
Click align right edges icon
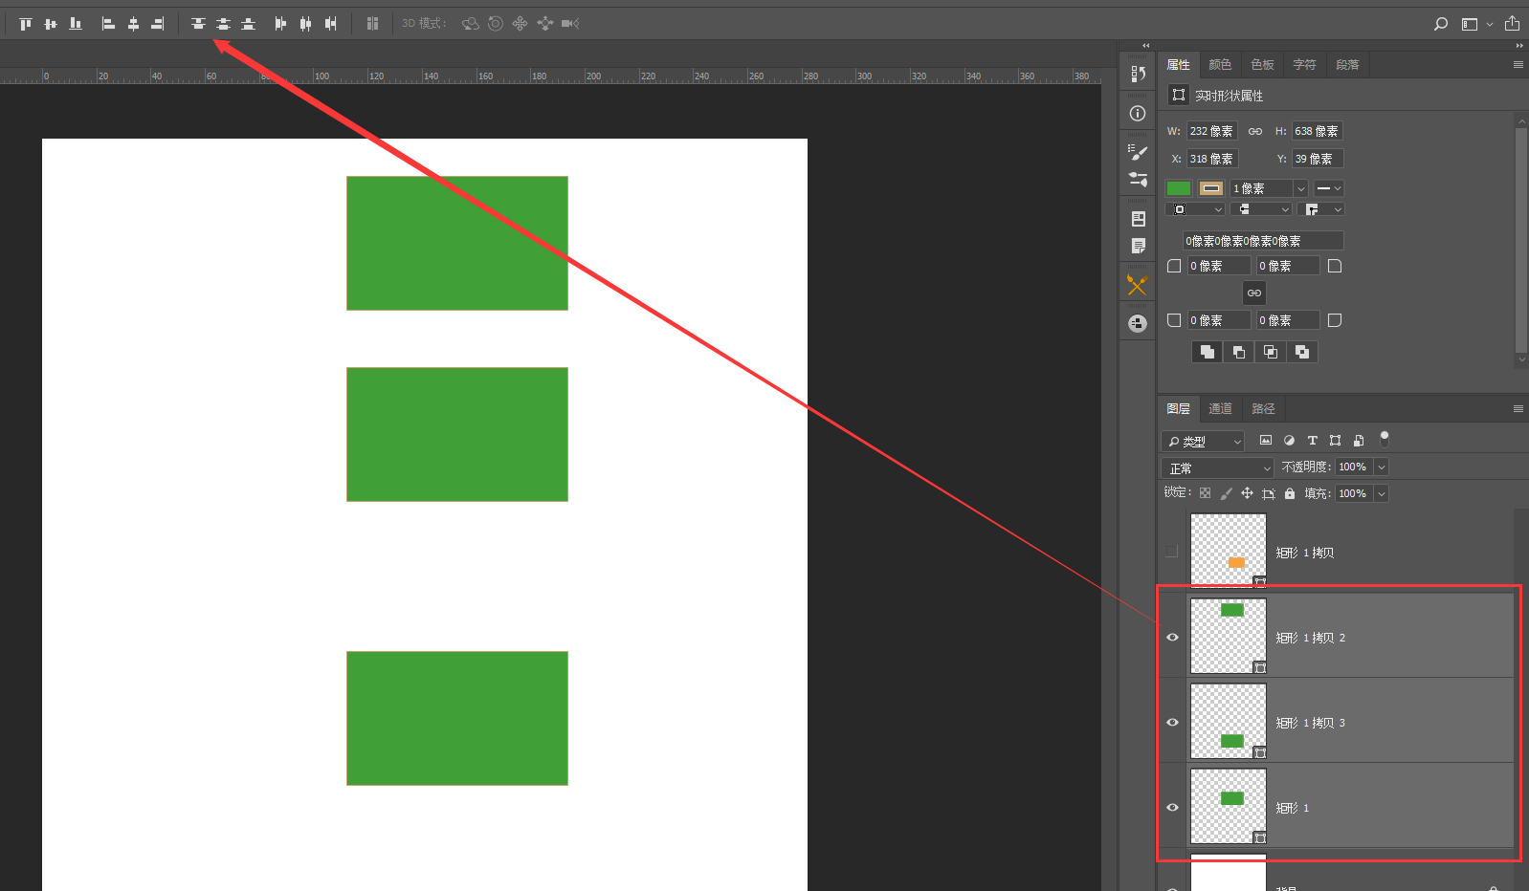click(x=158, y=24)
